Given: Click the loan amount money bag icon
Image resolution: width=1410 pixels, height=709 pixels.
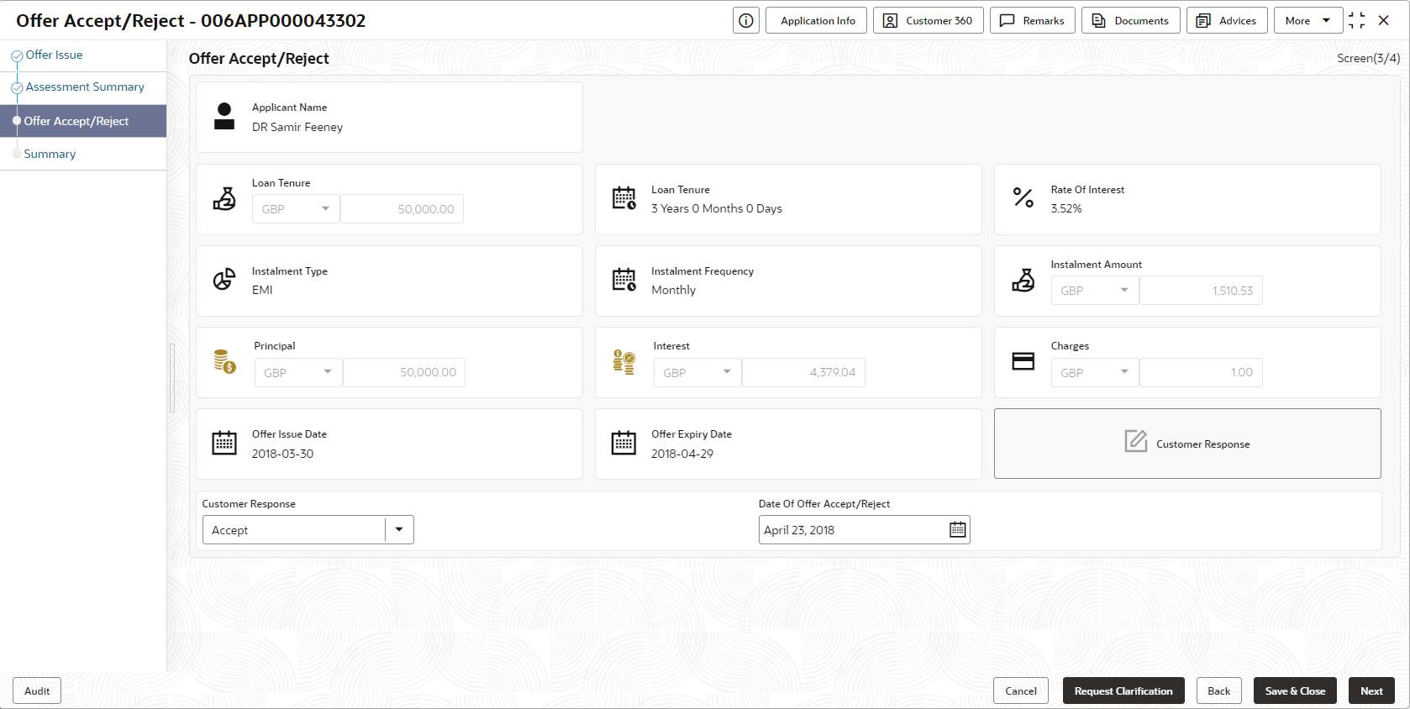Looking at the screenshot, I should tap(224, 198).
